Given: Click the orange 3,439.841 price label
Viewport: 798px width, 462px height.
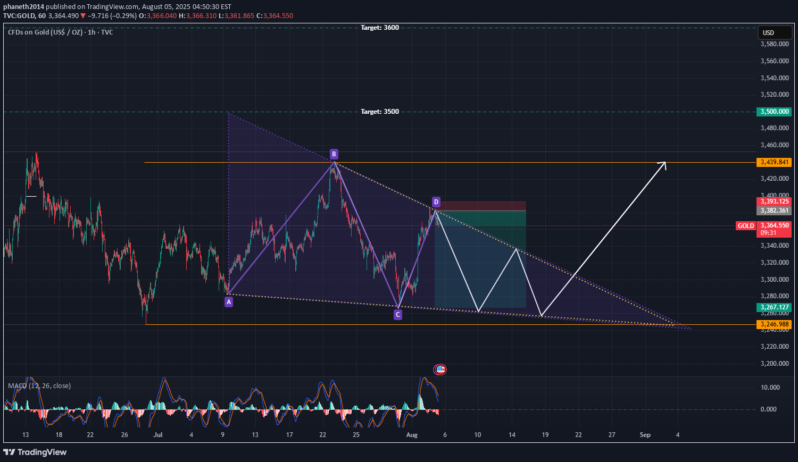Looking at the screenshot, I should tap(774, 162).
